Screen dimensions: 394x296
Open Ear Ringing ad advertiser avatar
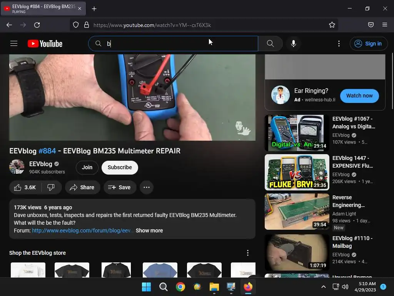[280, 95]
